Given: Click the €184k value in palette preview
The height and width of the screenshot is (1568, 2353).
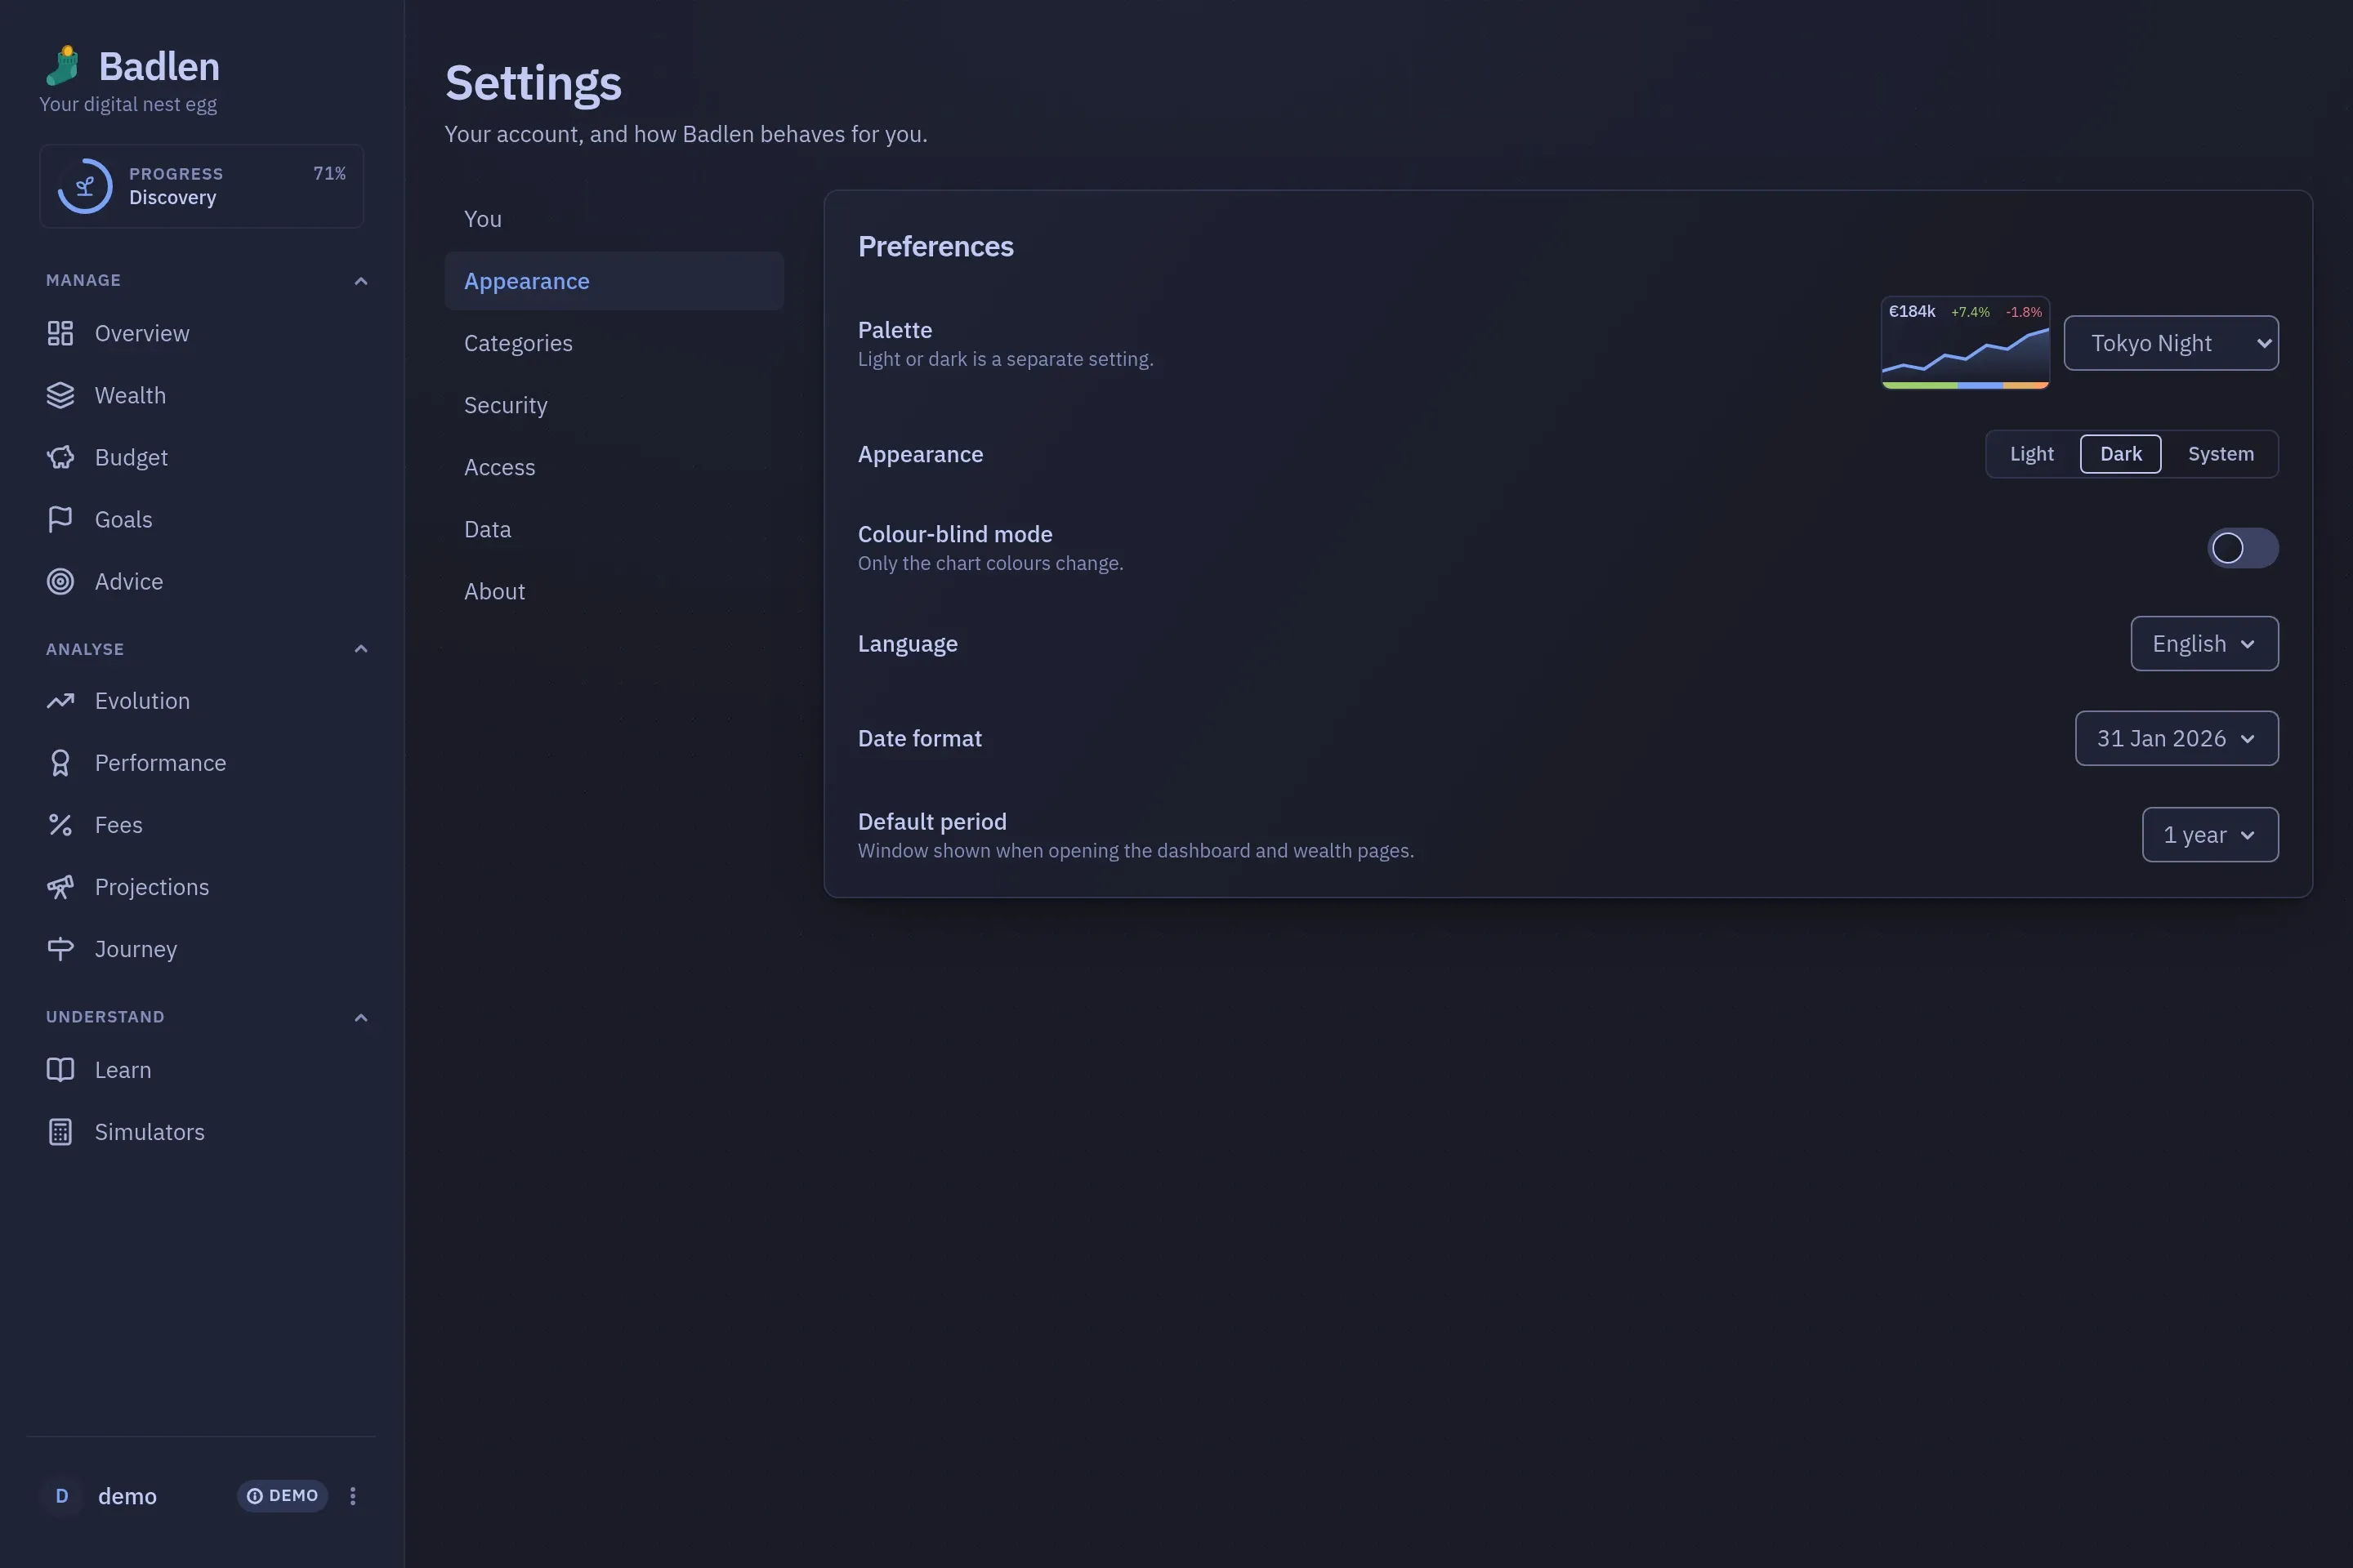Looking at the screenshot, I should click(1912, 312).
